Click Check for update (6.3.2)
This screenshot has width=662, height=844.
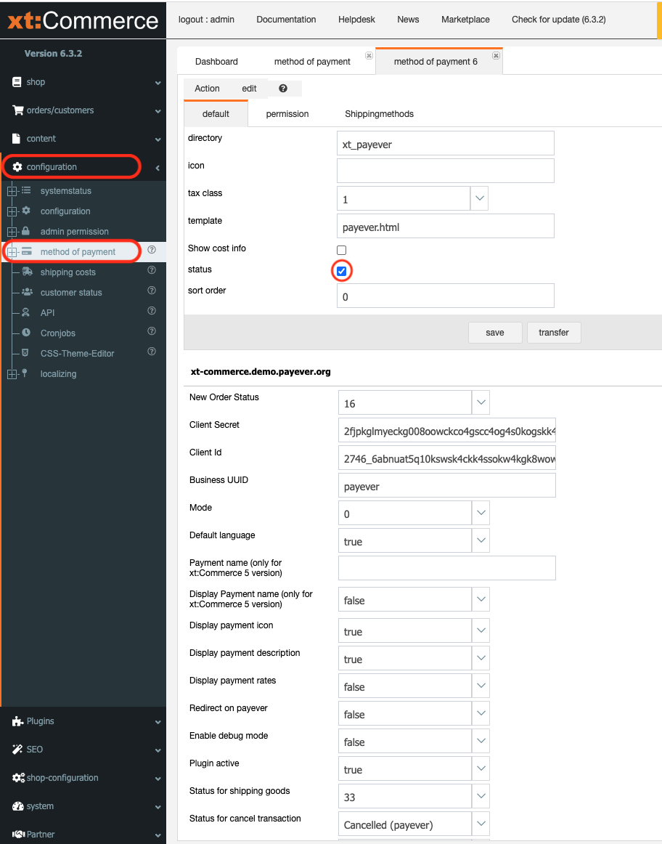tap(559, 20)
